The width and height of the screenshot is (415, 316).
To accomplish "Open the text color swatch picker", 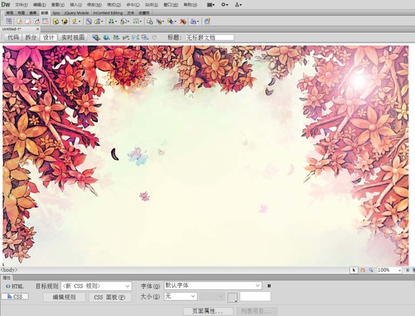I will [232, 297].
